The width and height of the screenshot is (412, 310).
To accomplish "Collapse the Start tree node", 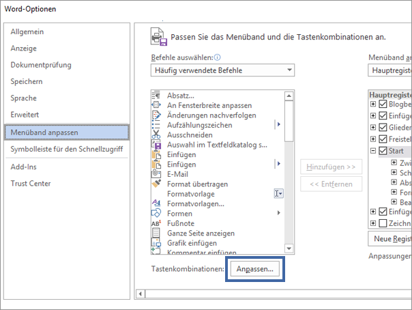I will coord(373,151).
